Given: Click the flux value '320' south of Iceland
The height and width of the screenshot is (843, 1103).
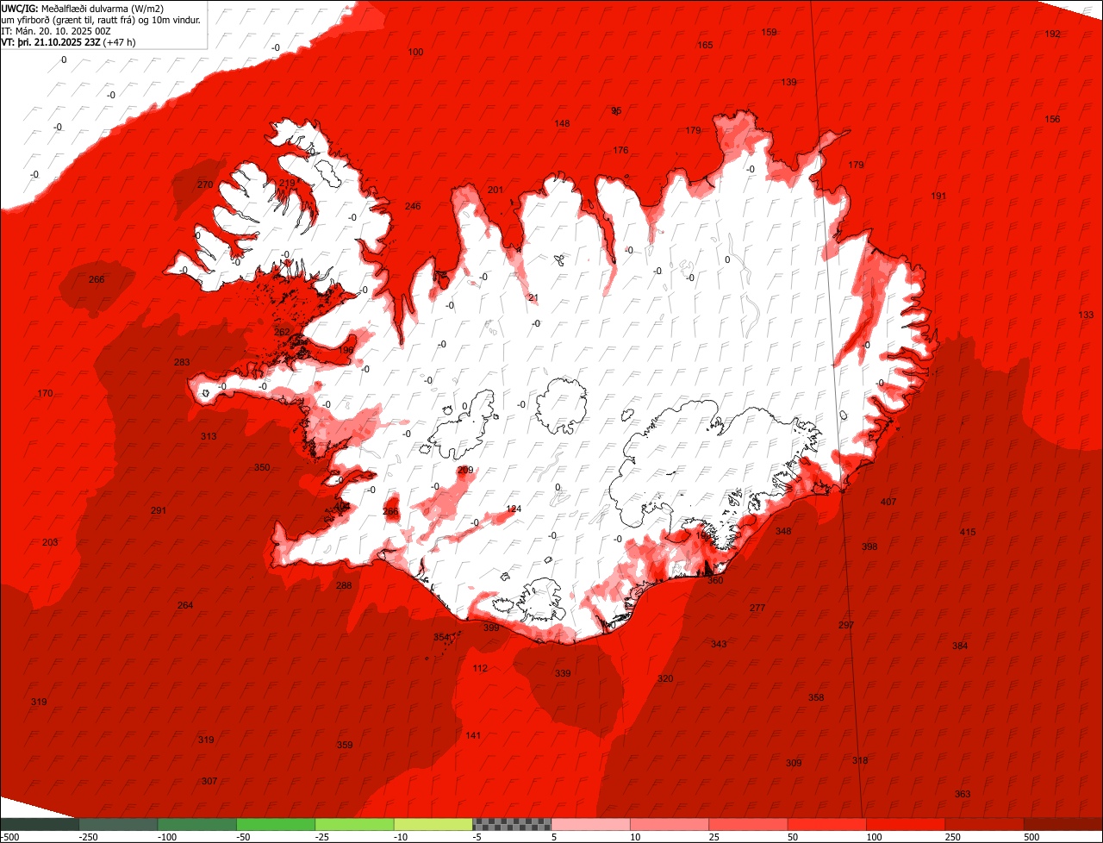Looking at the screenshot, I should click(x=665, y=679).
